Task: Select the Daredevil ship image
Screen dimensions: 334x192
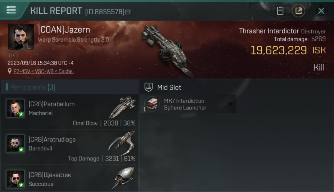Action: (122, 143)
